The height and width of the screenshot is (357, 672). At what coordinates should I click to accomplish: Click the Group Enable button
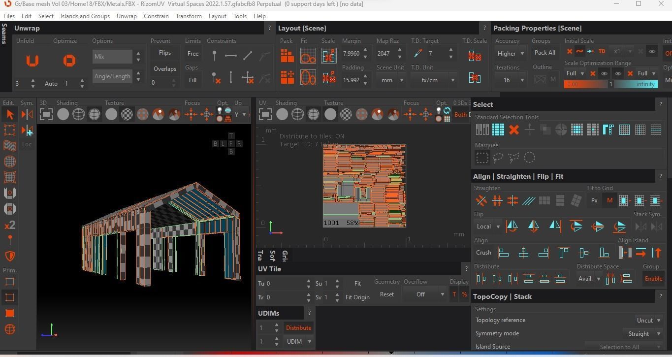(653, 279)
